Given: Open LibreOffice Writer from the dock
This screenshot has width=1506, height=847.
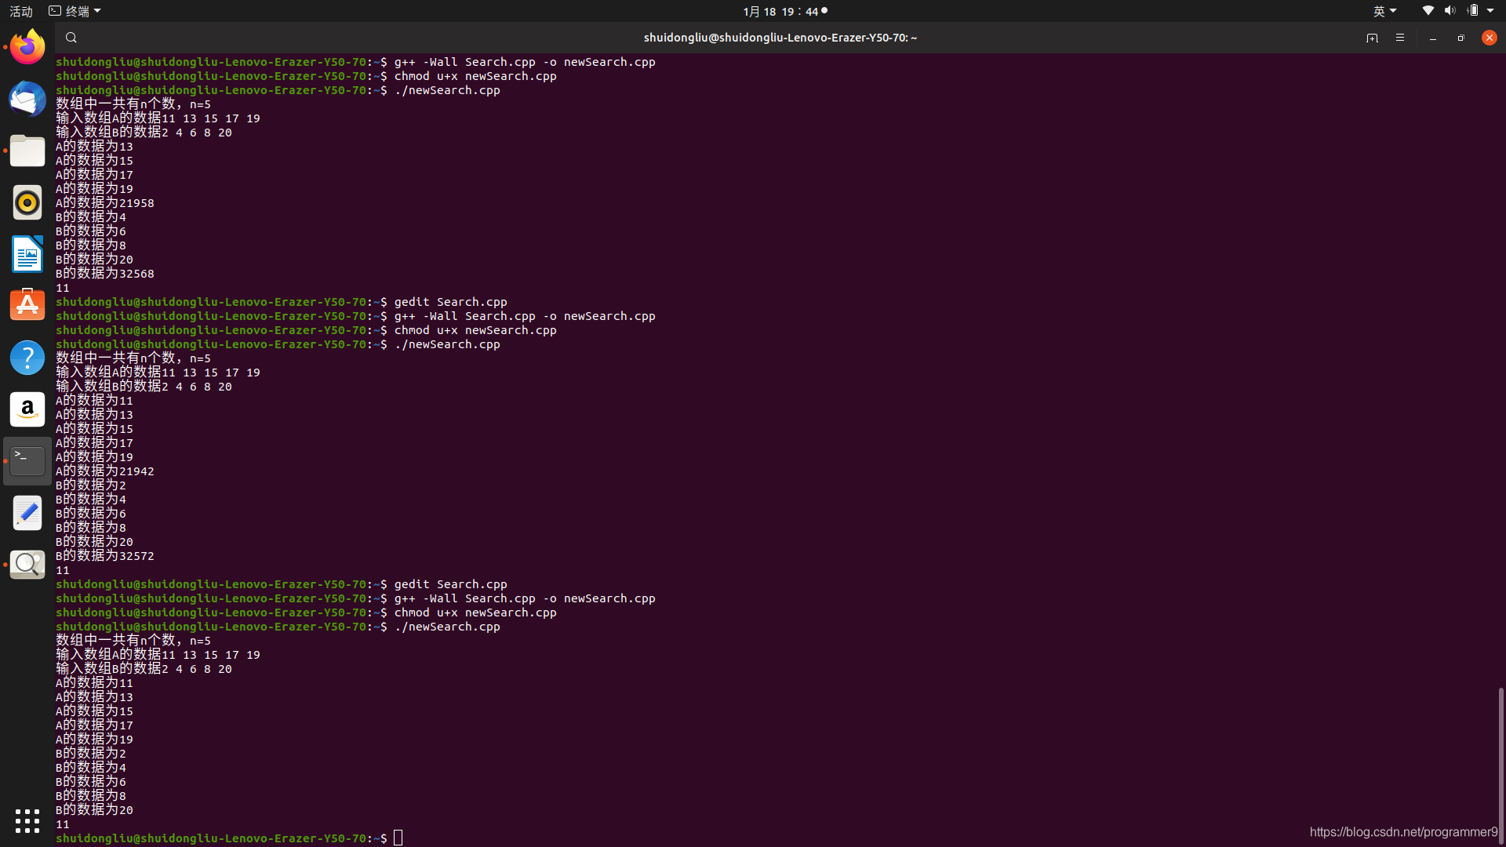Looking at the screenshot, I should click(27, 254).
